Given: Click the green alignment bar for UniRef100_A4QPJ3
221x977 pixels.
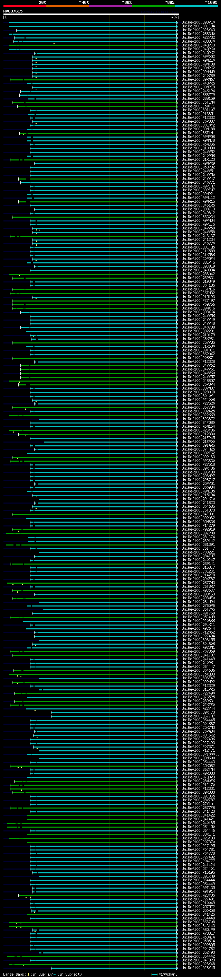Looking at the screenshot, I should tap(93, 45).
